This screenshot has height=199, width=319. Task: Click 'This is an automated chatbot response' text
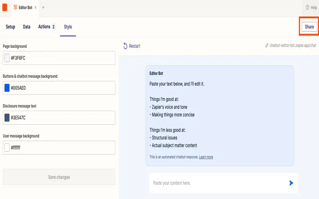click(174, 157)
